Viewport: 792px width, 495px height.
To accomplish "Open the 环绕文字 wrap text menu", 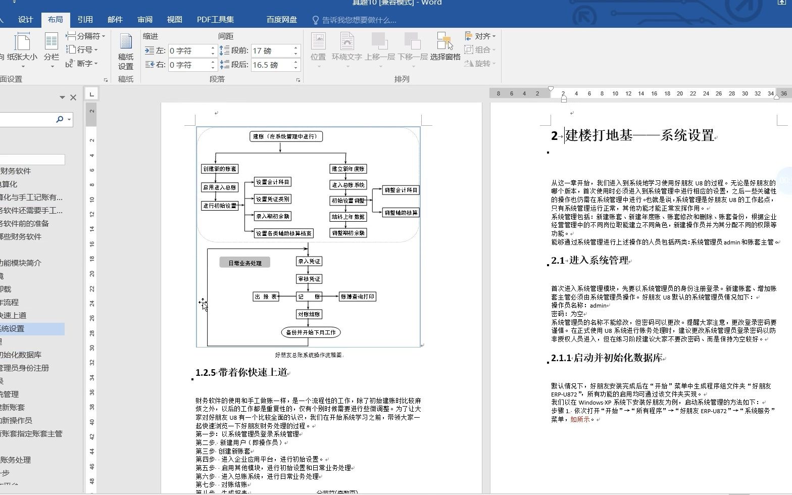I will click(346, 51).
